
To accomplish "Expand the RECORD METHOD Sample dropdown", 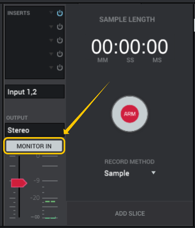I will [x=130, y=173].
